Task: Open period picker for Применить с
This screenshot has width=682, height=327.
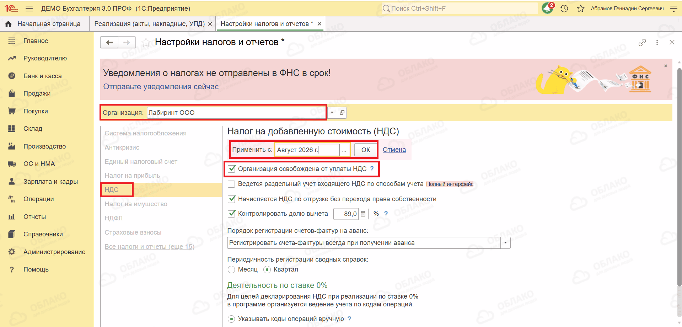Action: pyautogui.click(x=344, y=150)
